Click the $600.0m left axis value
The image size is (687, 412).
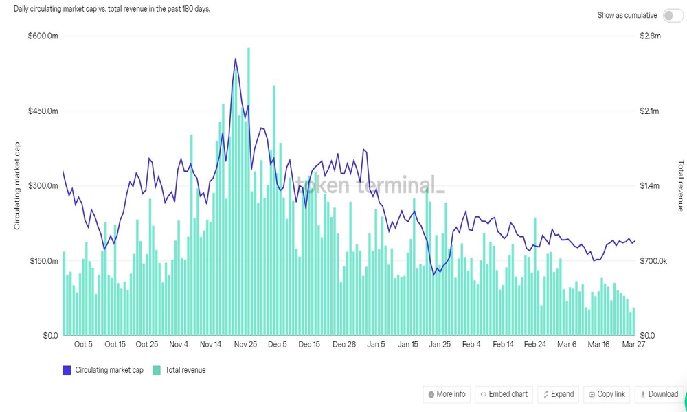click(43, 36)
